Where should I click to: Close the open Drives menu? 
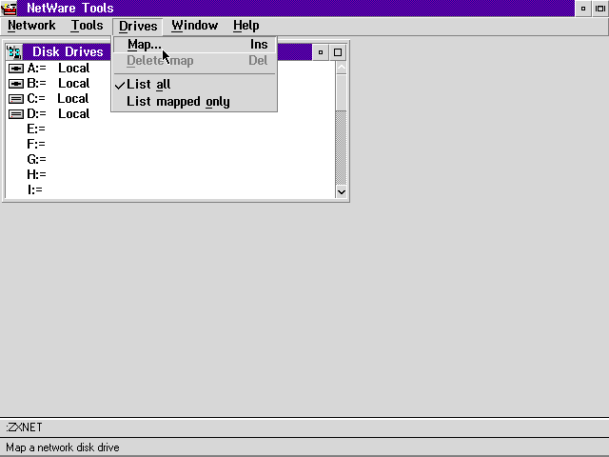click(x=138, y=26)
